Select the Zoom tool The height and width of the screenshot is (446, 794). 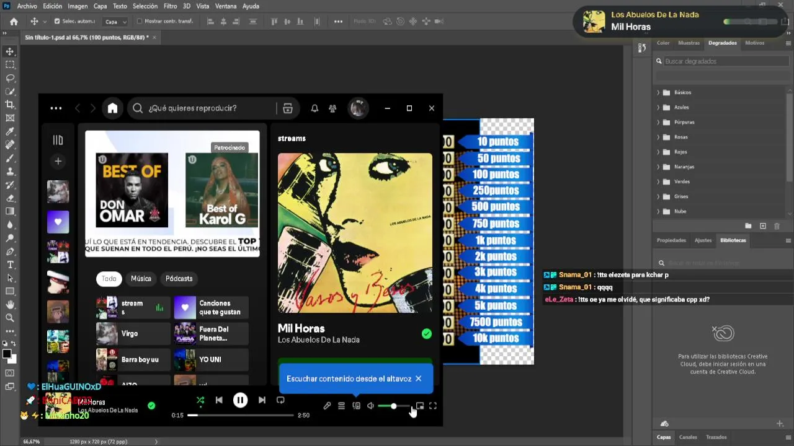click(x=10, y=318)
